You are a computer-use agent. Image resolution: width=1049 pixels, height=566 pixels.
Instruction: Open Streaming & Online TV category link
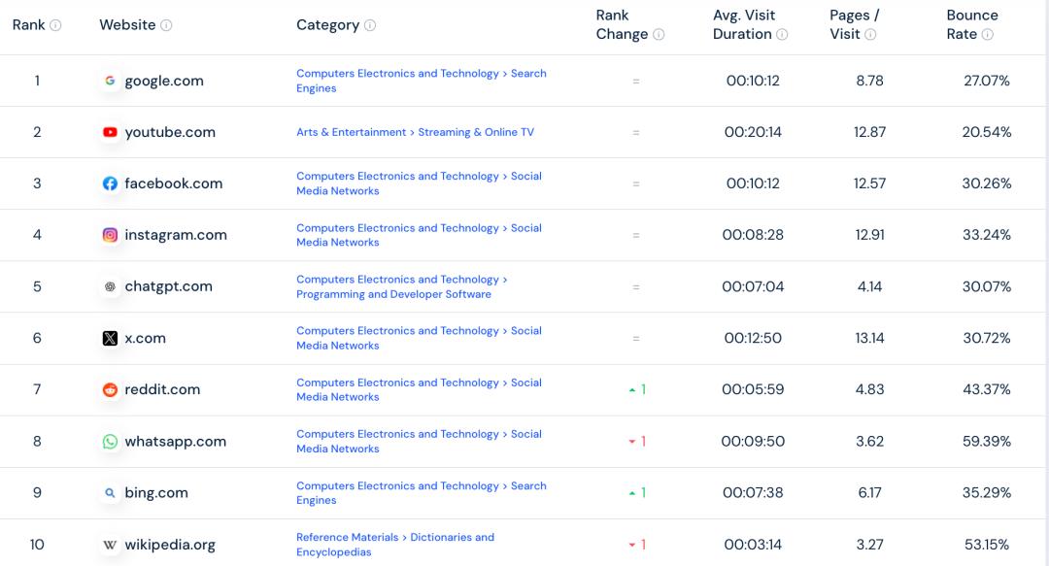point(476,132)
